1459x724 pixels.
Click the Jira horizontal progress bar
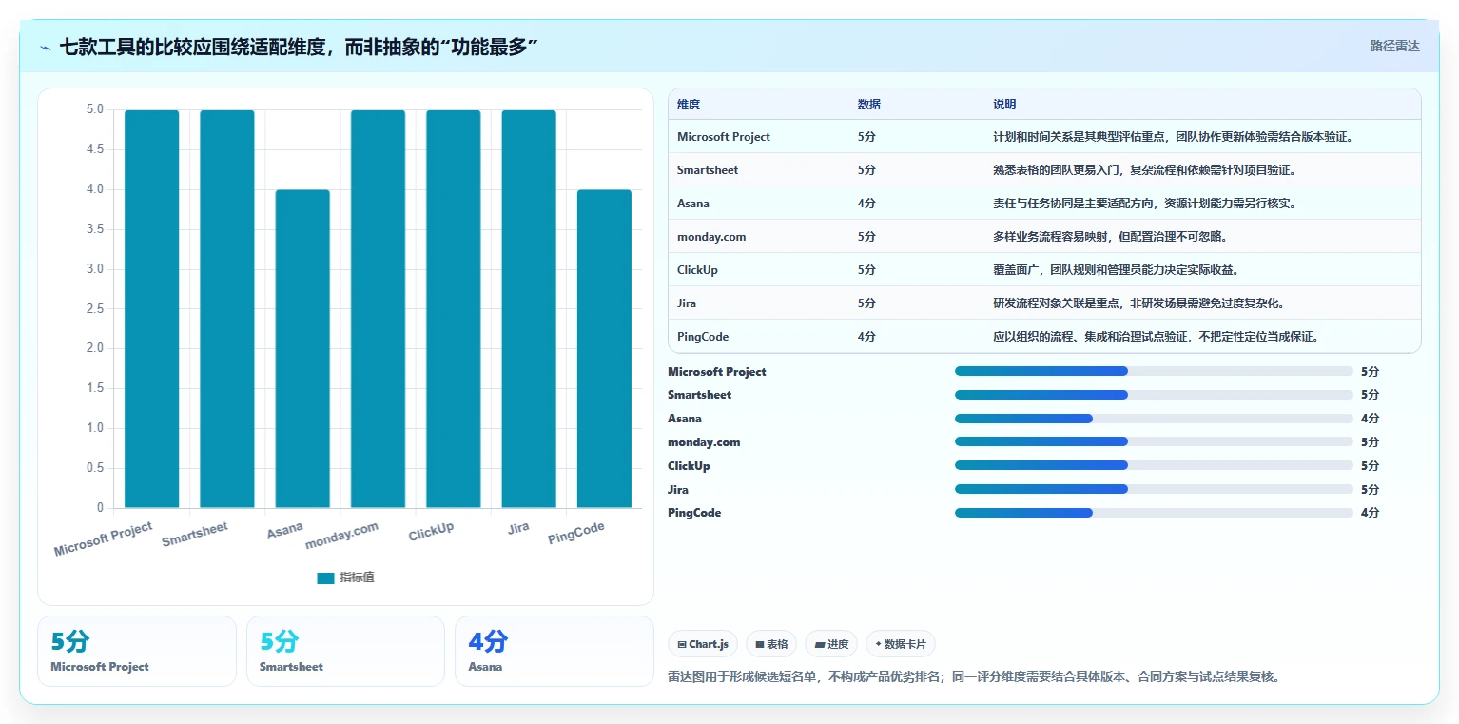1154,489
